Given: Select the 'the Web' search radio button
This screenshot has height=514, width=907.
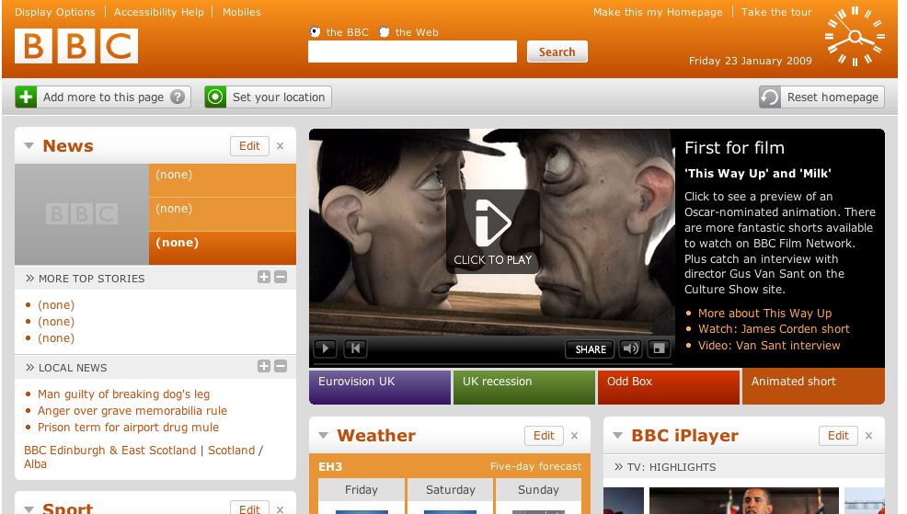Looking at the screenshot, I should 385,32.
